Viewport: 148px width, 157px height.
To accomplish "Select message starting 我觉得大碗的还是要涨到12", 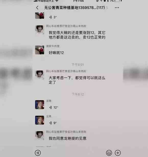I will pos(77,35).
